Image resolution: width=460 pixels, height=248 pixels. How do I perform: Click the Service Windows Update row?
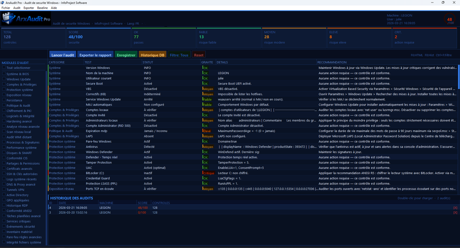(x=252, y=99)
